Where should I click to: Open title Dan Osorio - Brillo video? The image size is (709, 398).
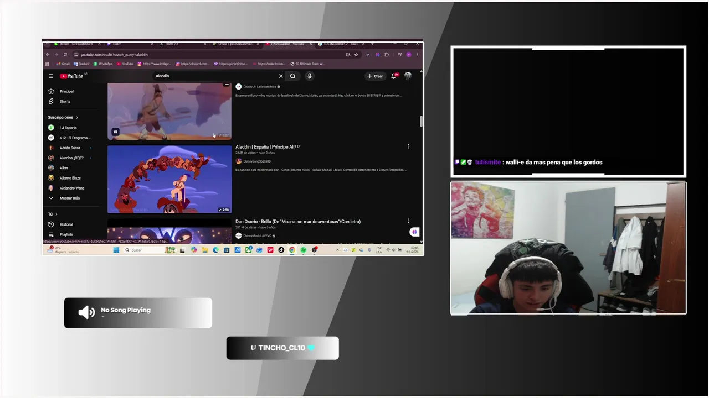click(x=298, y=222)
